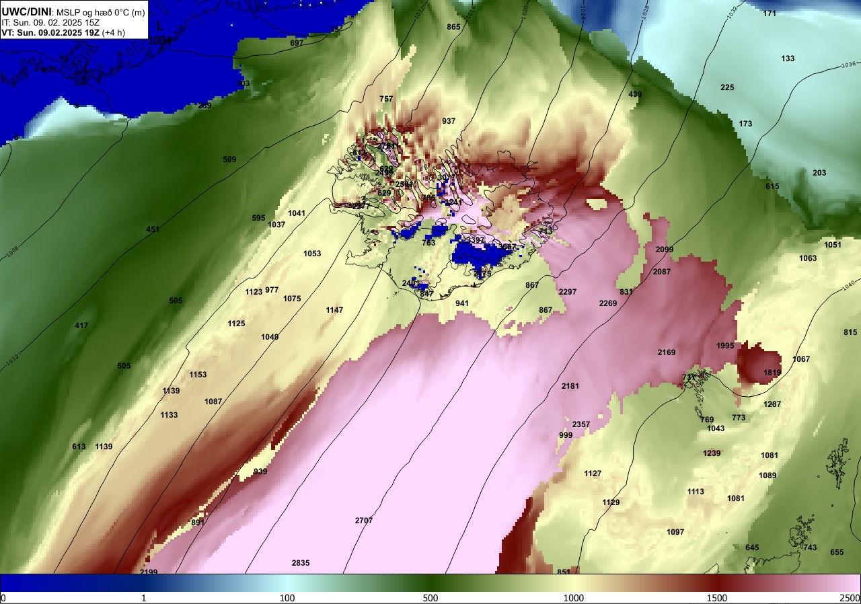Click the height value 937

[x=449, y=121]
